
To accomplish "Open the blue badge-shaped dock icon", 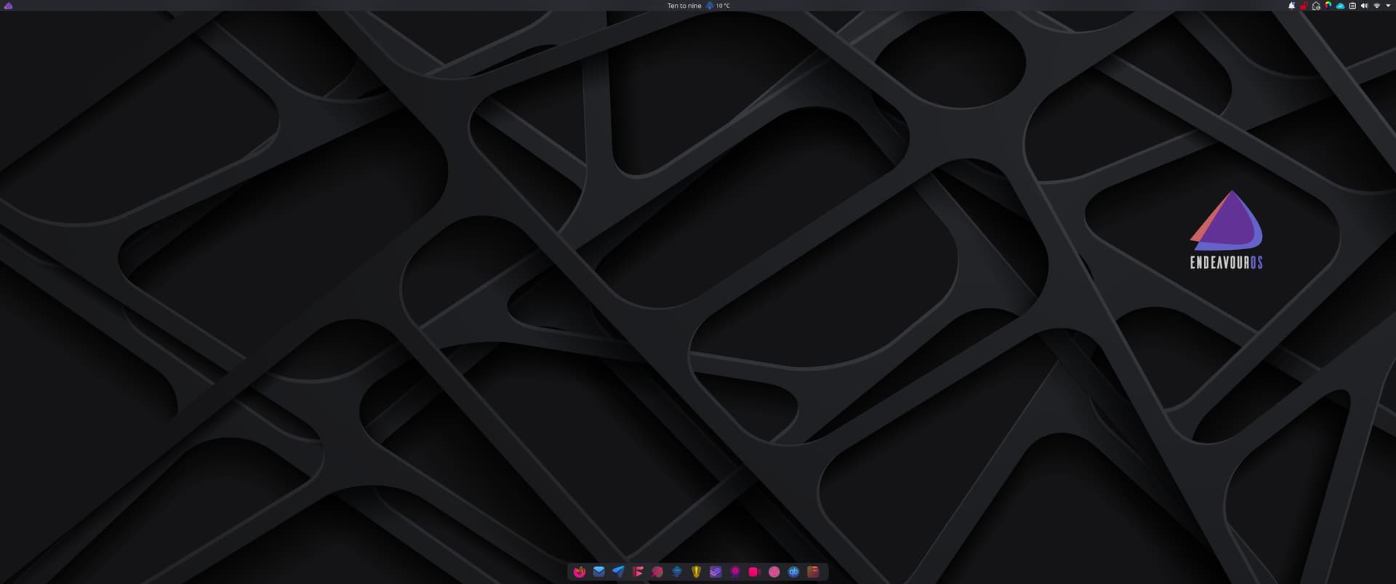I will 677,572.
